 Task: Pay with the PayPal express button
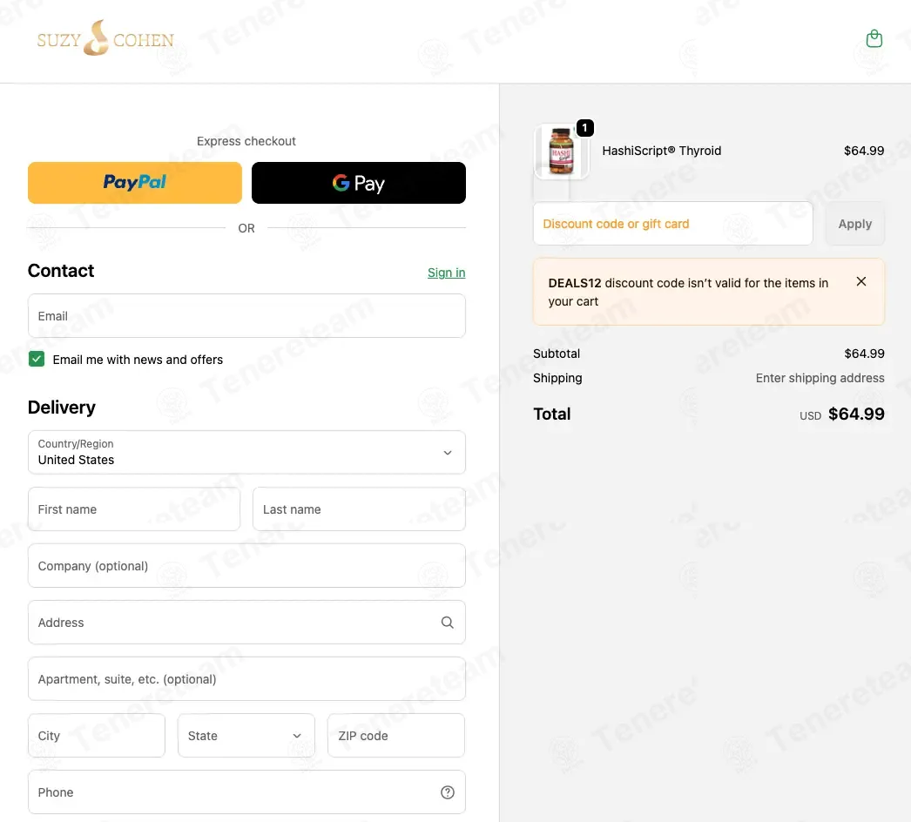pyautogui.click(x=135, y=183)
